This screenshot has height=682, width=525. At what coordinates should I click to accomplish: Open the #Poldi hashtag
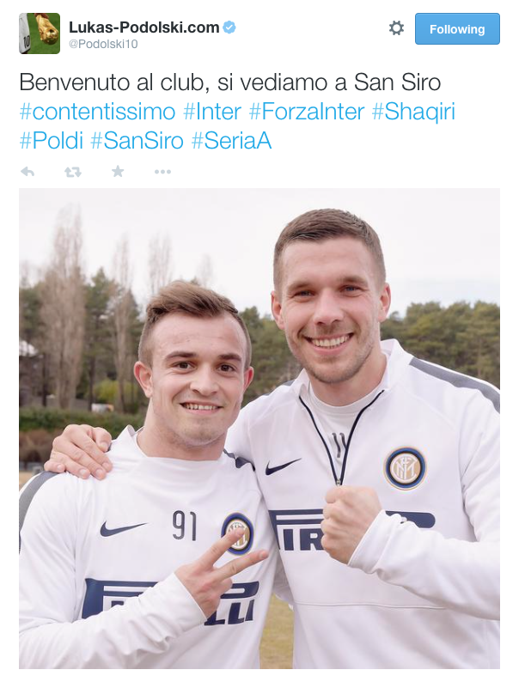pyautogui.click(x=52, y=141)
